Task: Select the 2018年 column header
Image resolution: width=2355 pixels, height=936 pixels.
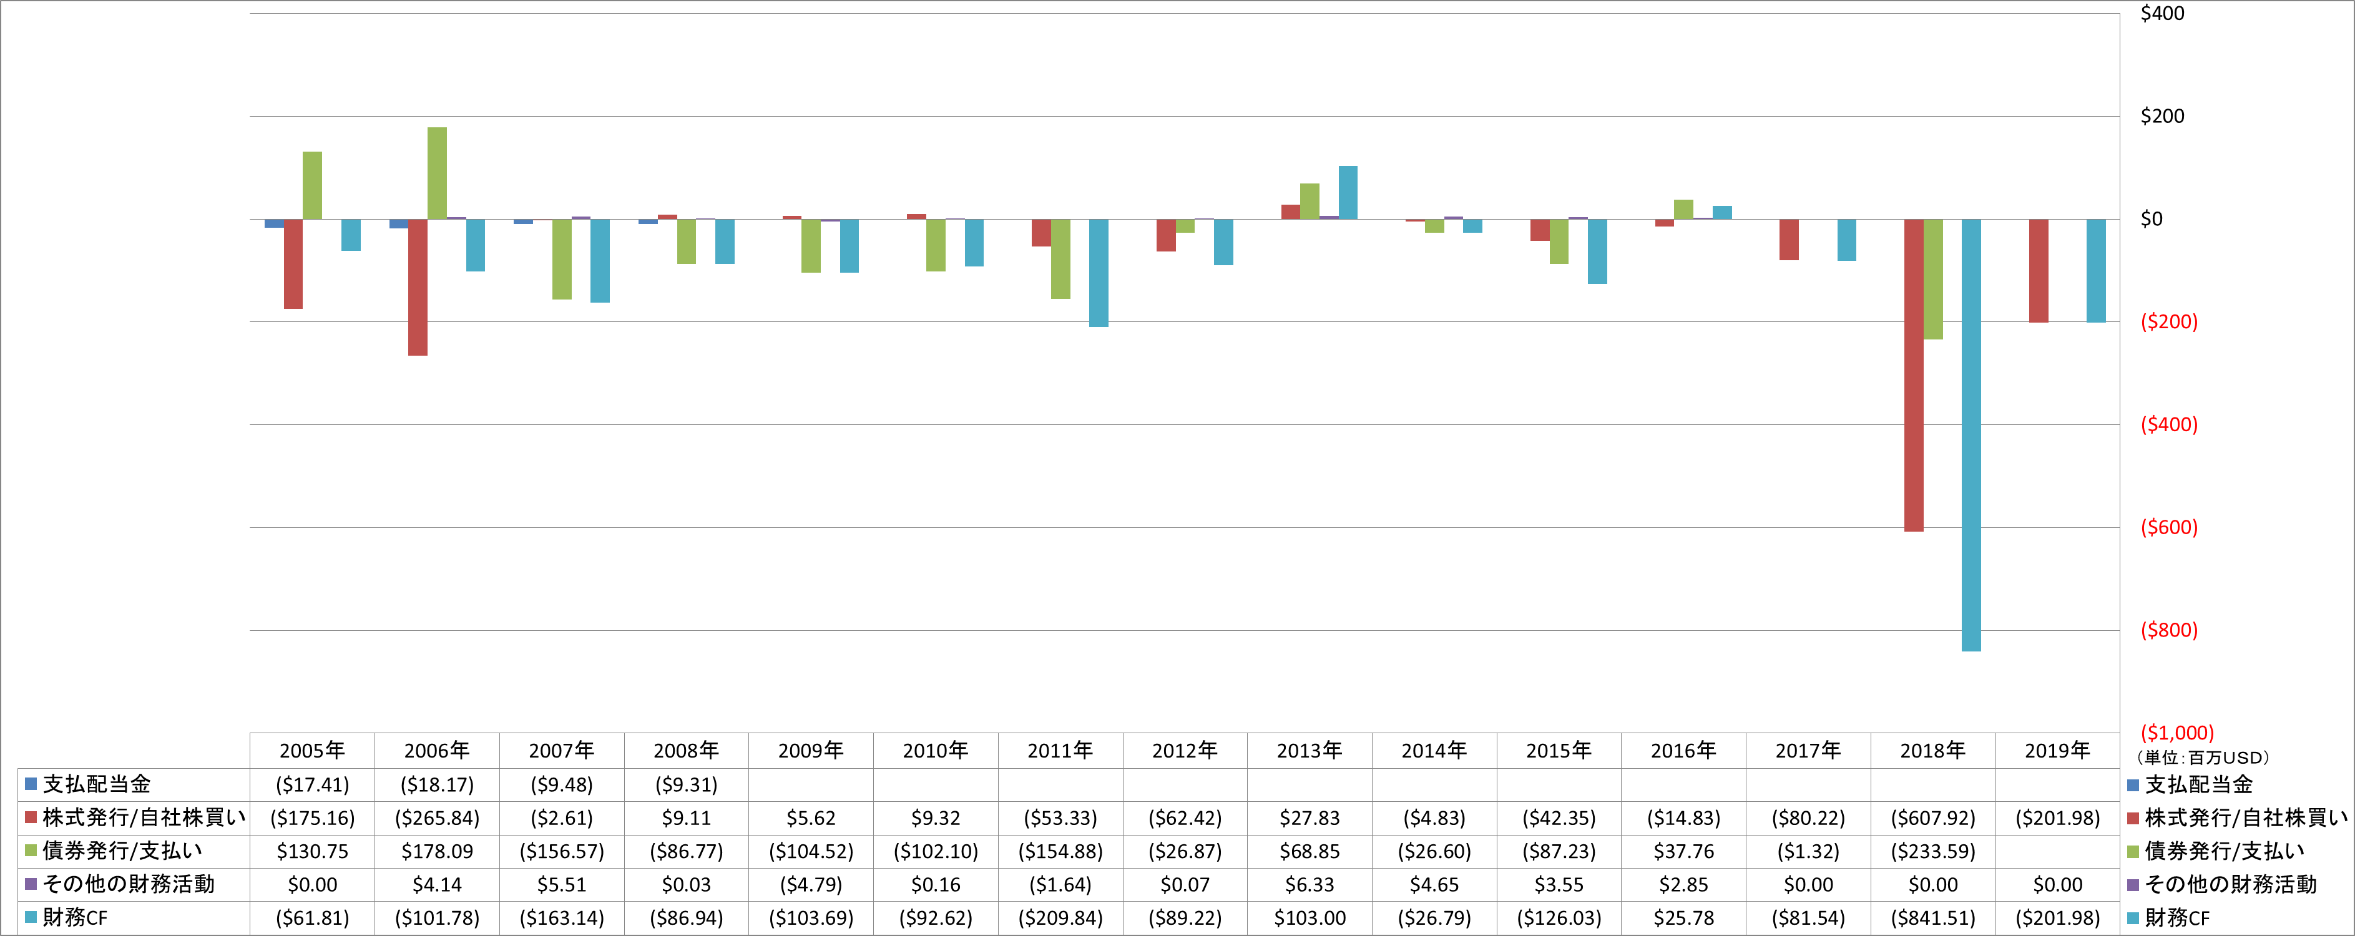Action: [1932, 751]
